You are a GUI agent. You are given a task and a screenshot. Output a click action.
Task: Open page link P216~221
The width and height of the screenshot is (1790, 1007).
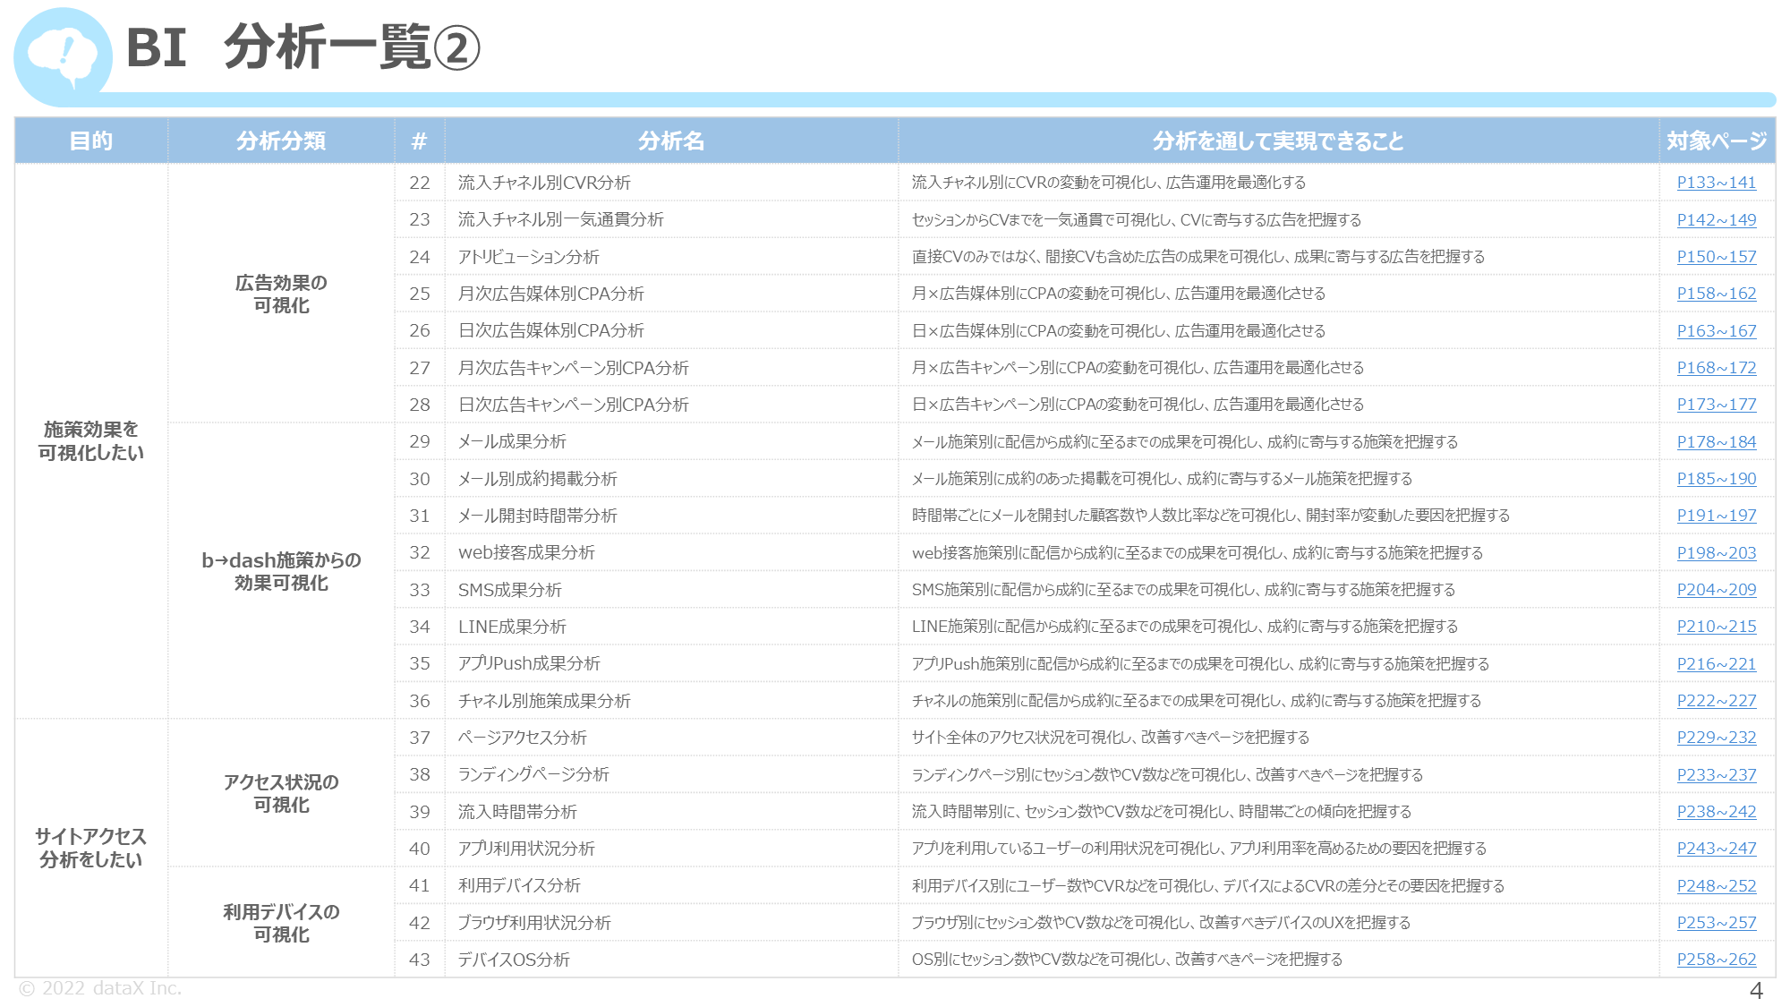coord(1717,663)
